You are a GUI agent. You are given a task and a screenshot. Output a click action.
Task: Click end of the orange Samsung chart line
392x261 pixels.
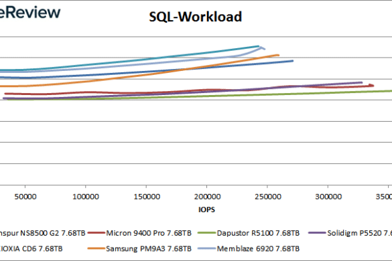[278, 55]
